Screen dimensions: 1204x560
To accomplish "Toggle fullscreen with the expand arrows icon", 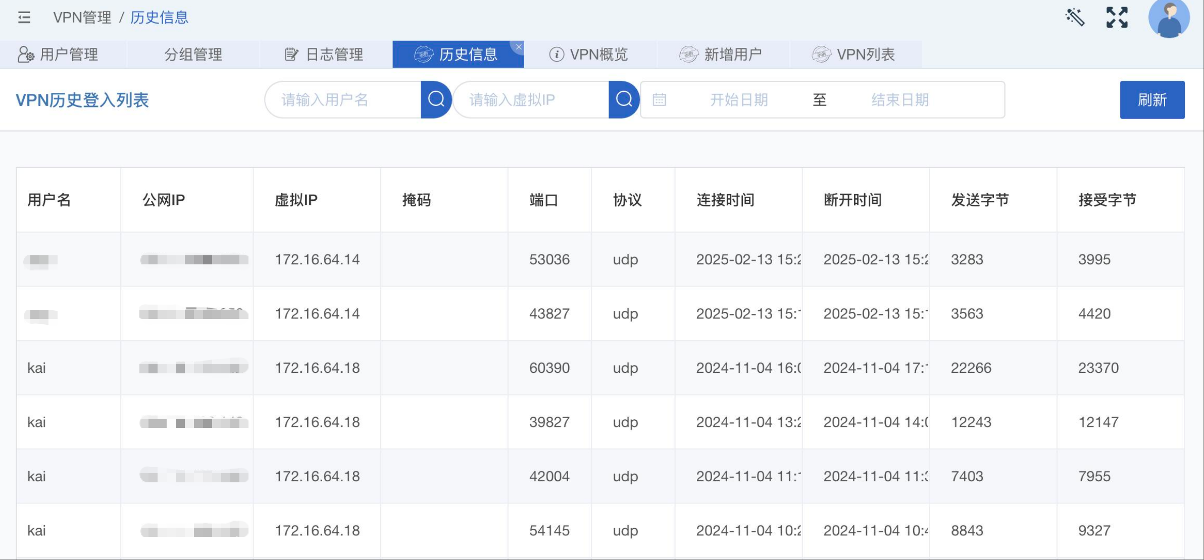I will click(1117, 18).
